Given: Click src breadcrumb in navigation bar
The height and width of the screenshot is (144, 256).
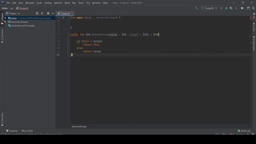Looking at the screenshot, I should (x=12, y=8).
